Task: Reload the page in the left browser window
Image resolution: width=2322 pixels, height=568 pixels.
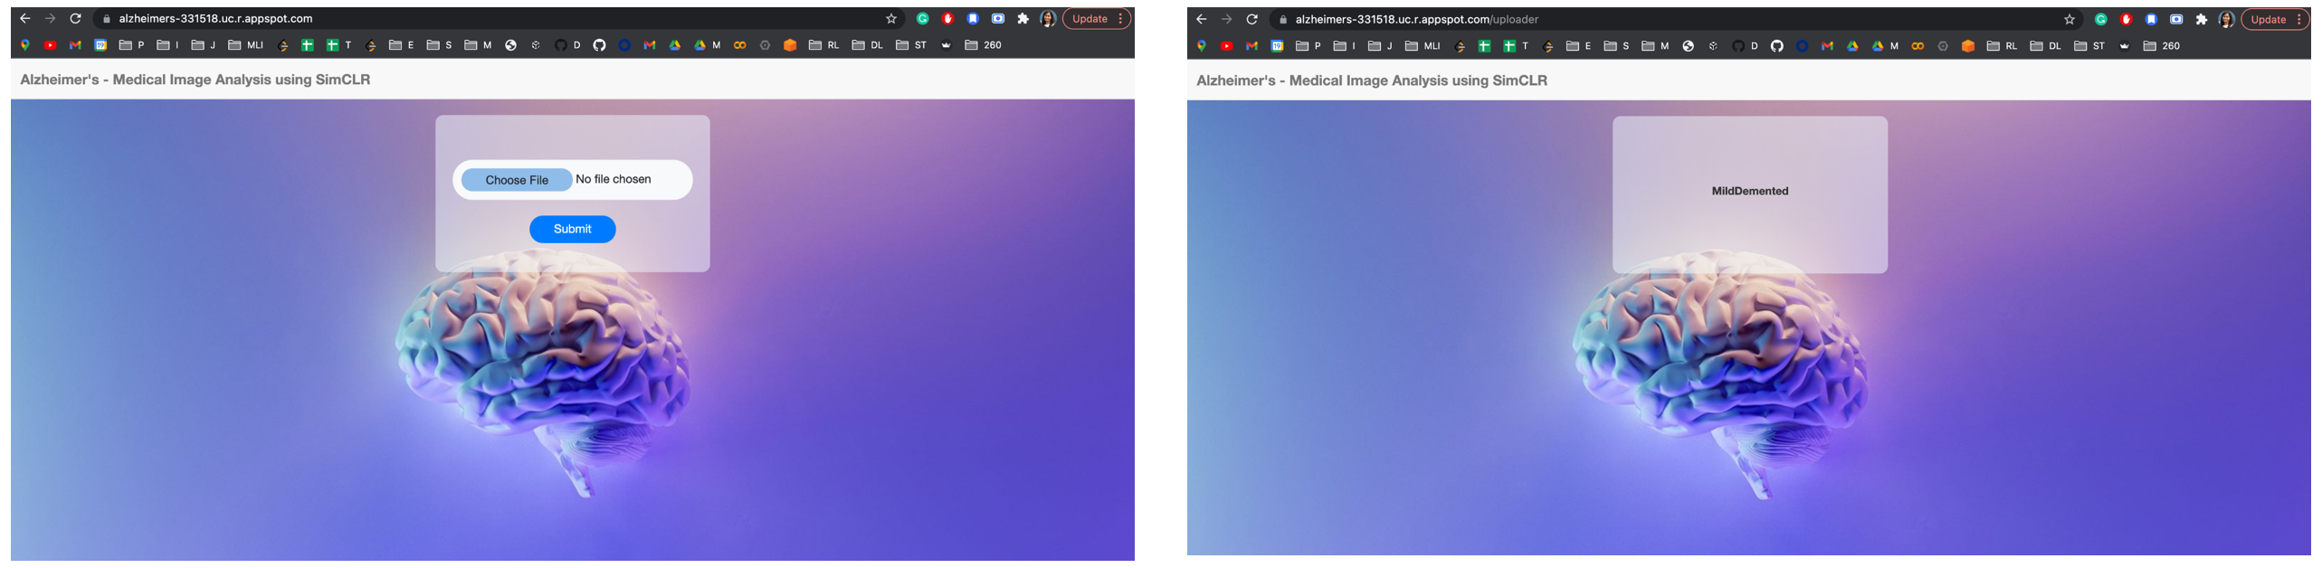Action: point(76,19)
